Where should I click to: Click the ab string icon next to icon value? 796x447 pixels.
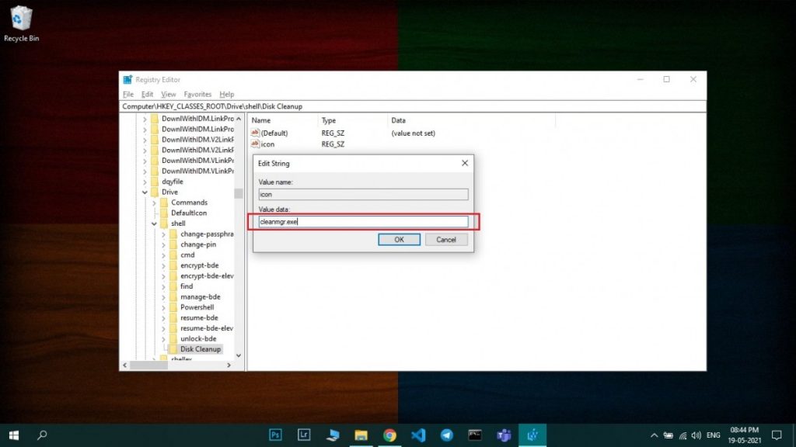254,144
